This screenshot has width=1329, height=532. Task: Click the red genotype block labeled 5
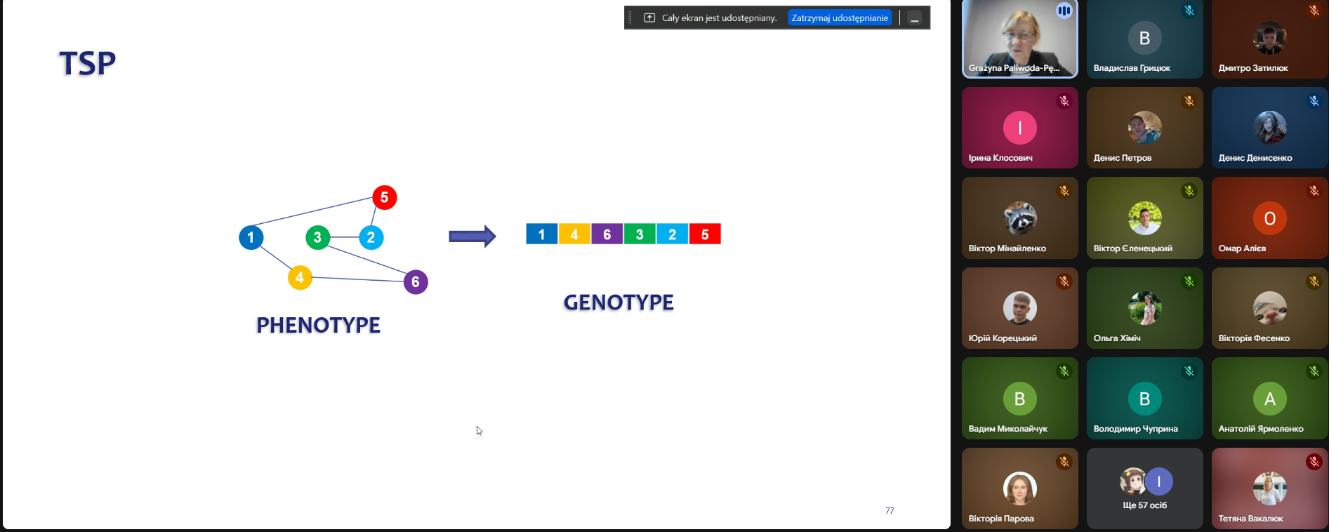705,234
